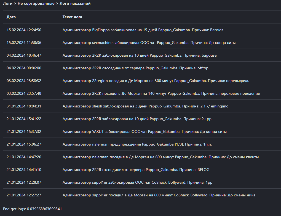The image size is (281, 216).
Task: Select the "Логи наказаний" breadcrumb item
Action: pos(75,4)
